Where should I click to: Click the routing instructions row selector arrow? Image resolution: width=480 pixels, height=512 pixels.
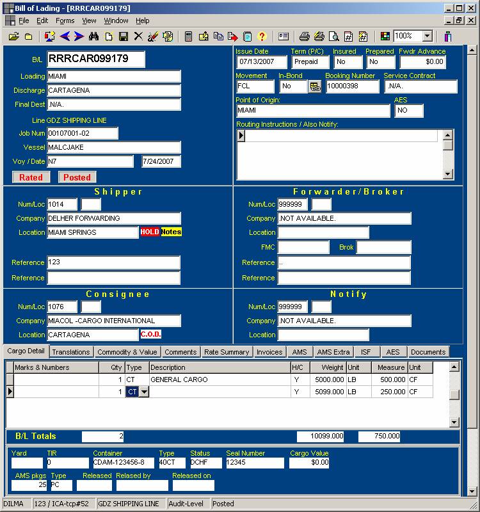tap(241, 135)
